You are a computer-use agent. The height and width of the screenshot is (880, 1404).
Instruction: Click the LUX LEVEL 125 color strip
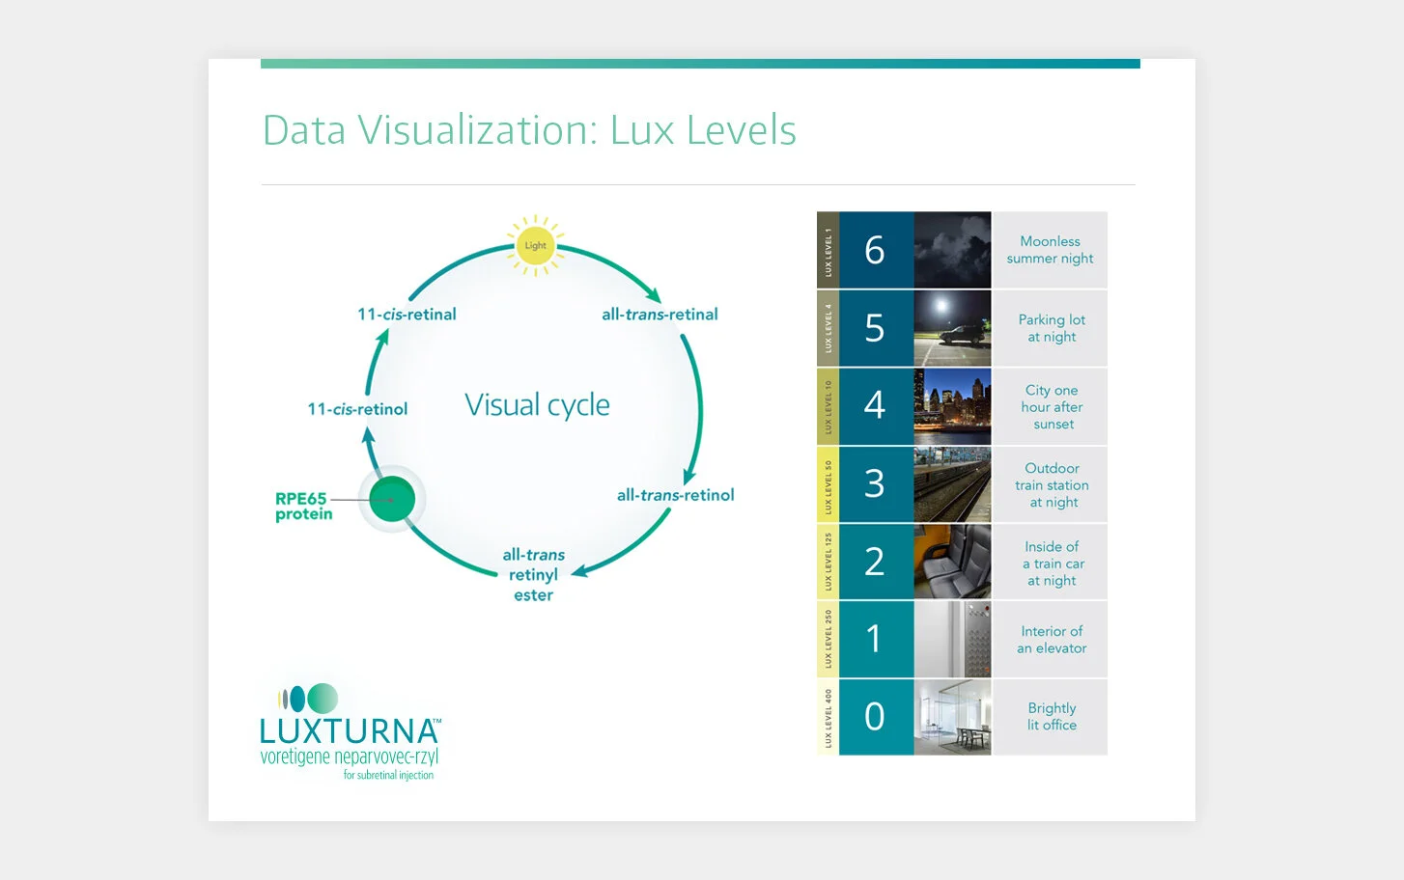[x=828, y=562]
